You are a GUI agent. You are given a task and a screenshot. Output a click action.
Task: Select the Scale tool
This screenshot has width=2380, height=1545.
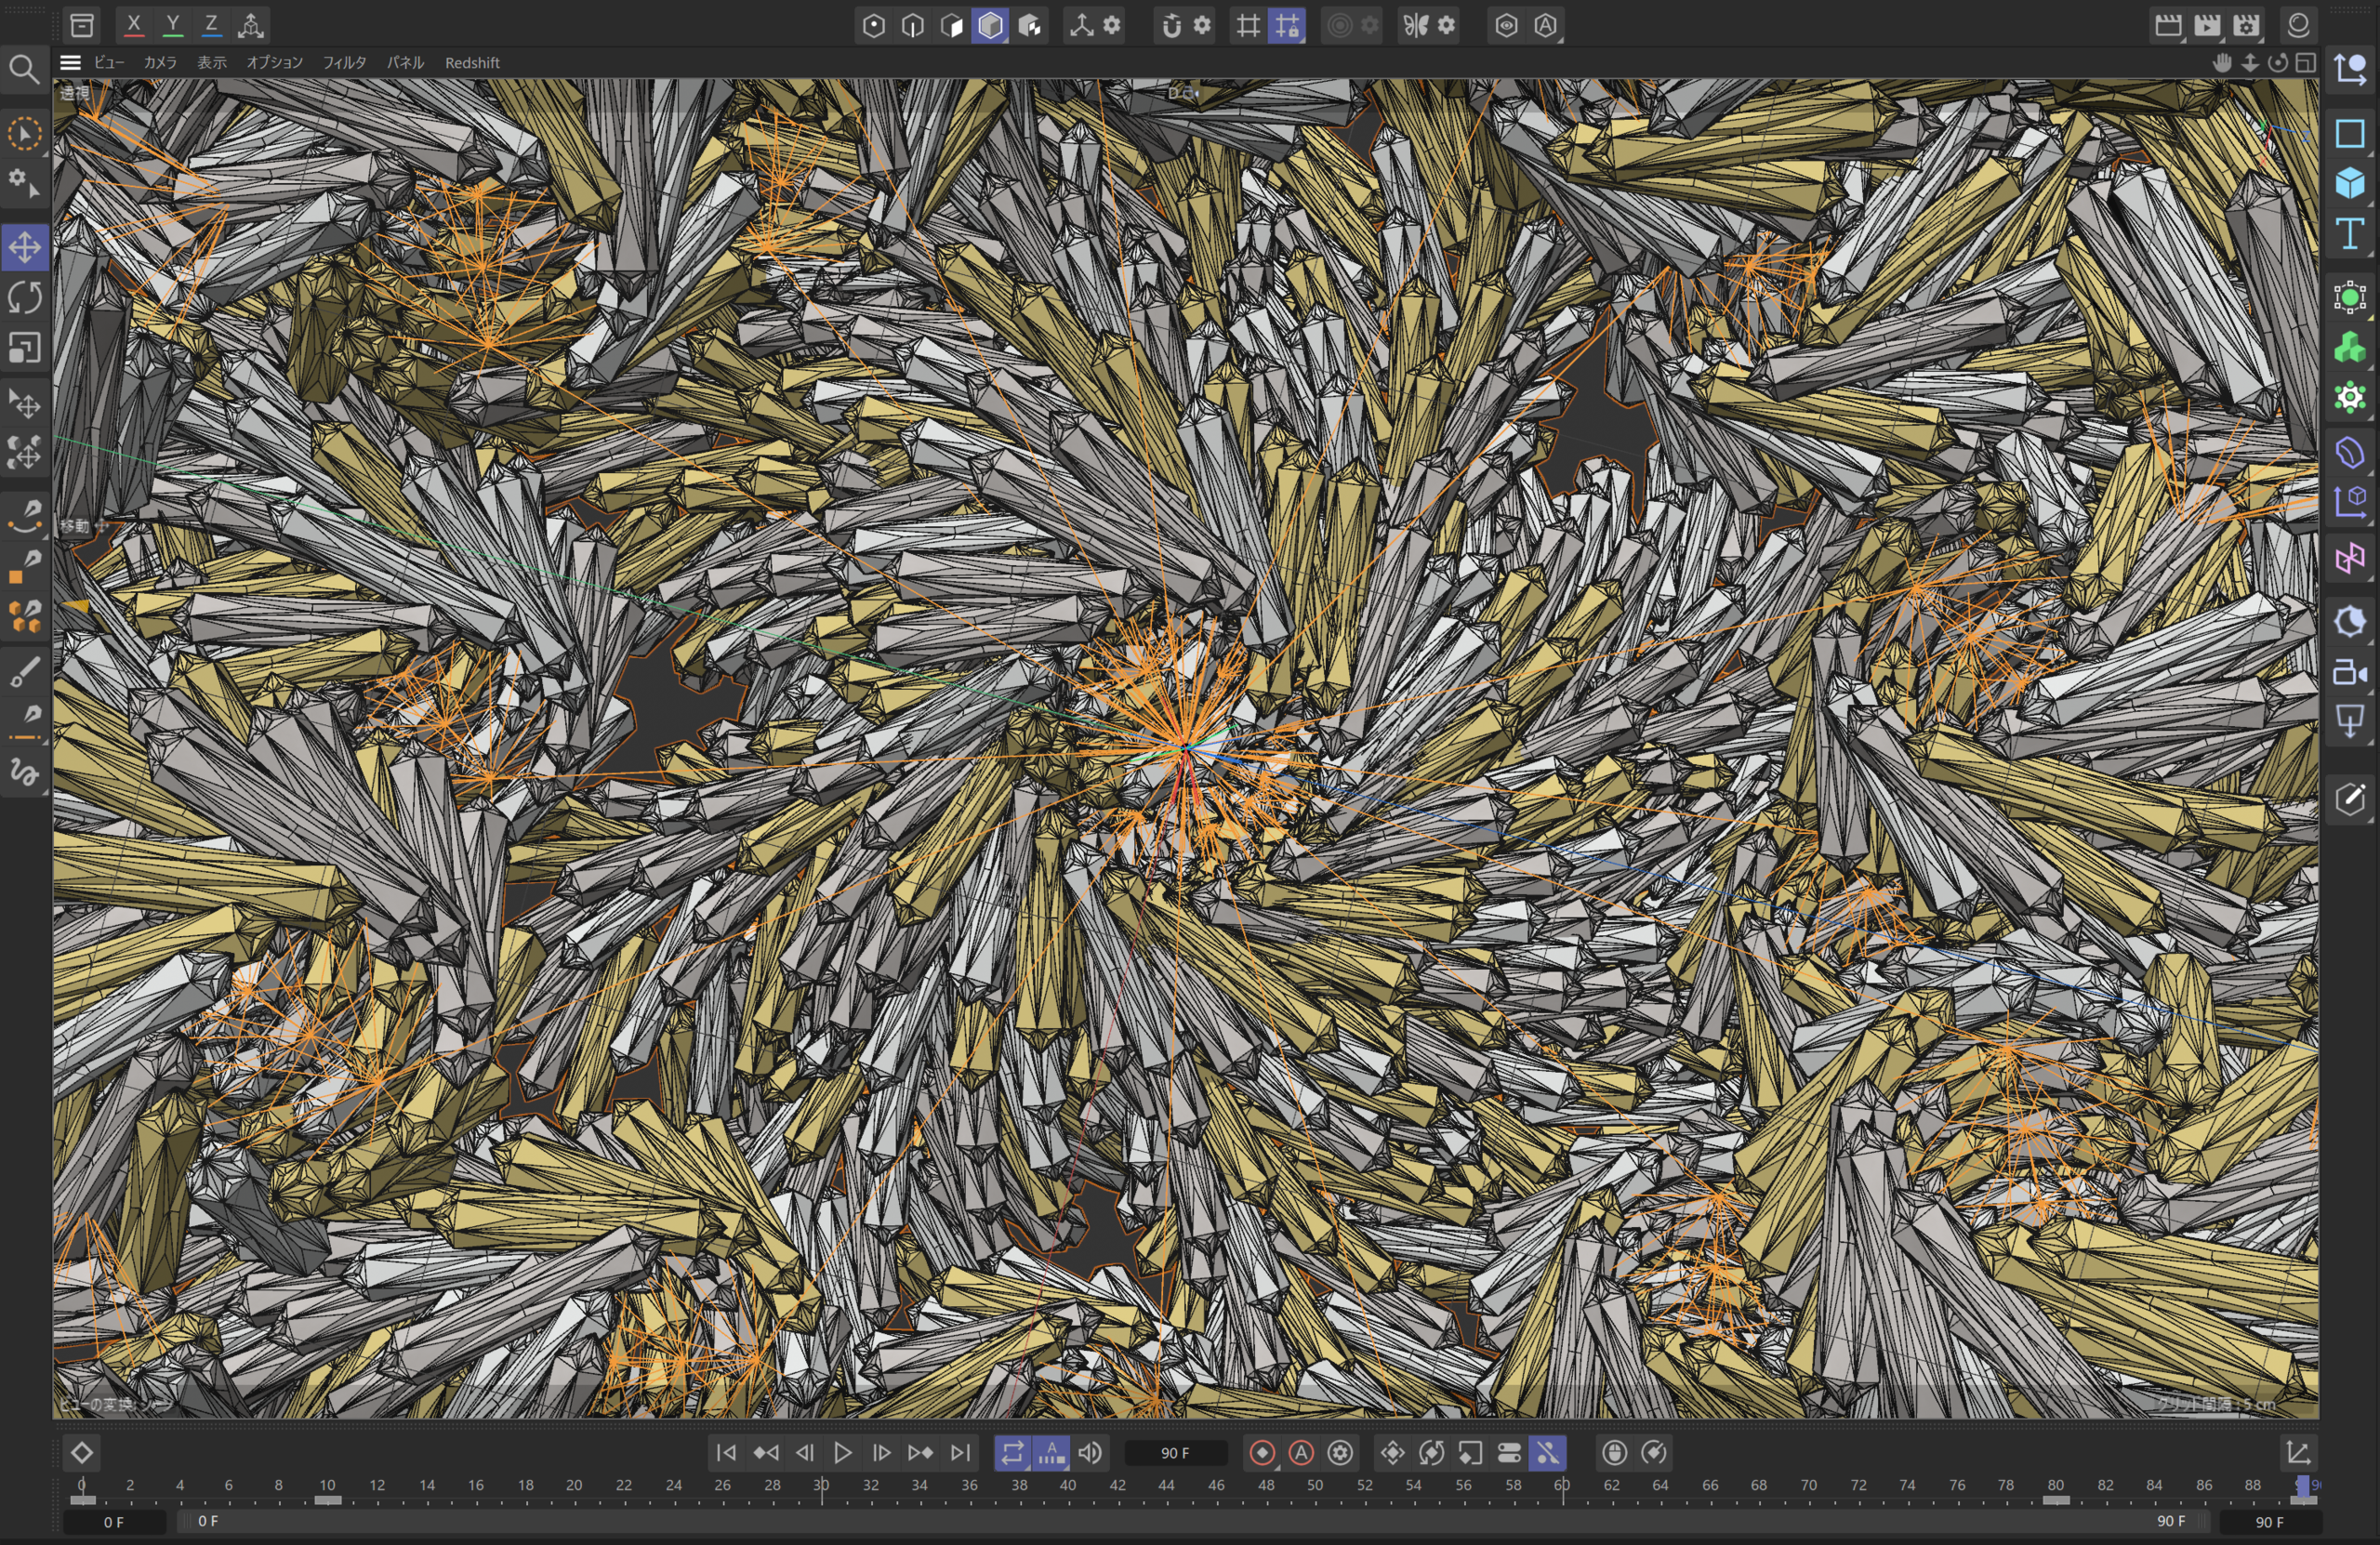25,348
